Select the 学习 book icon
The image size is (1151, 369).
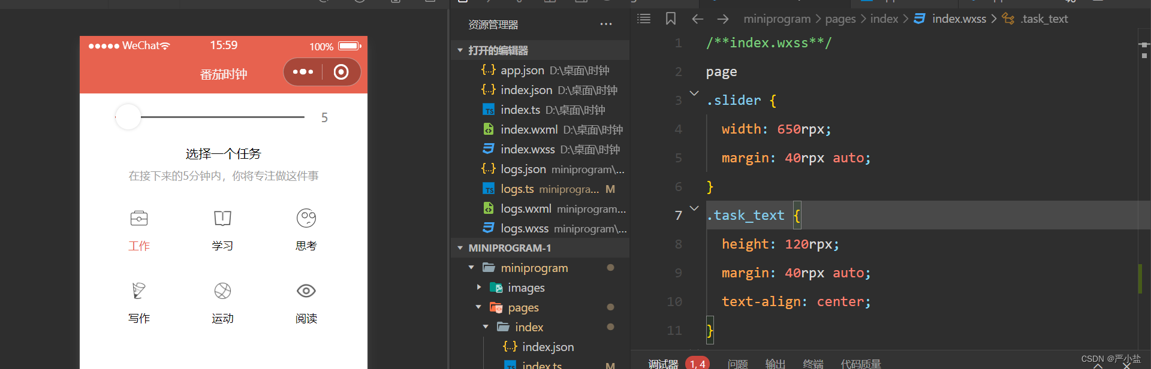222,218
